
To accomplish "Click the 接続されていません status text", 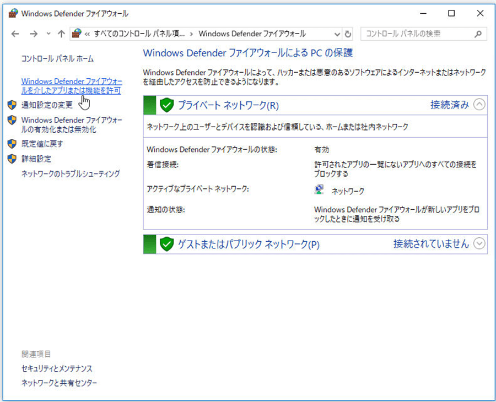I will tap(431, 243).
